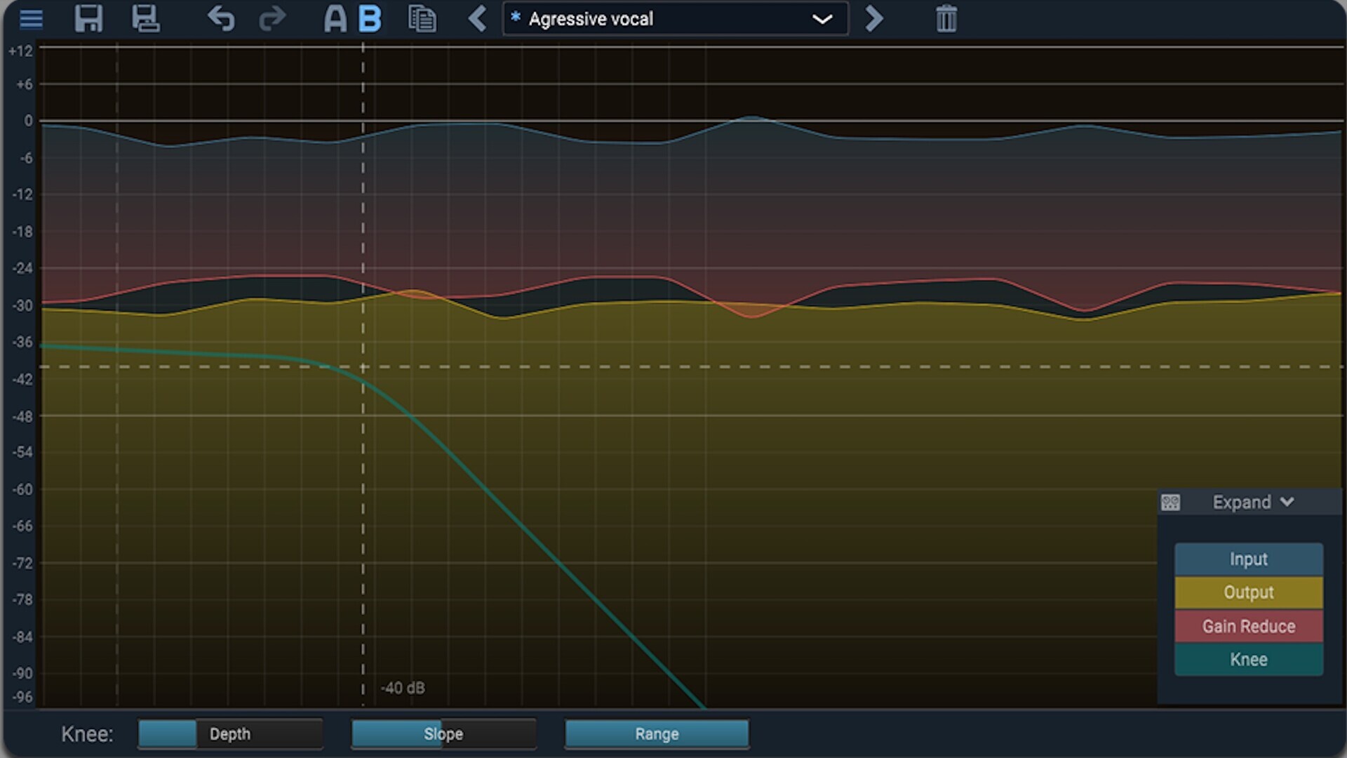
Task: Save preset as new copy
Action: 146,19
